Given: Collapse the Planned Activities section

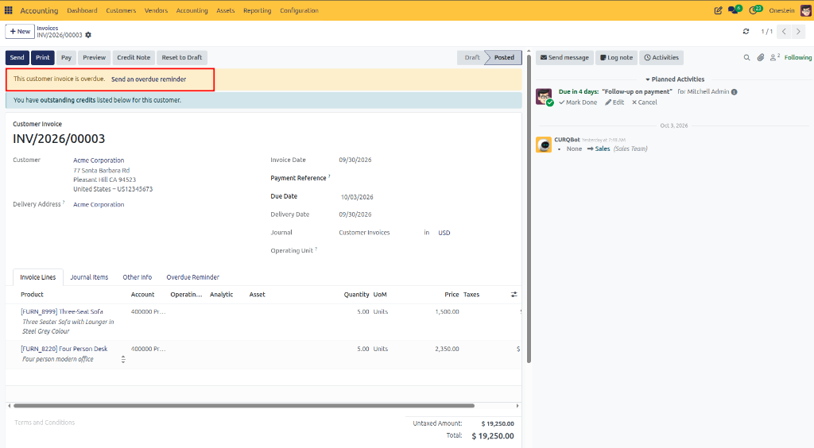Looking at the screenshot, I should click(x=675, y=79).
